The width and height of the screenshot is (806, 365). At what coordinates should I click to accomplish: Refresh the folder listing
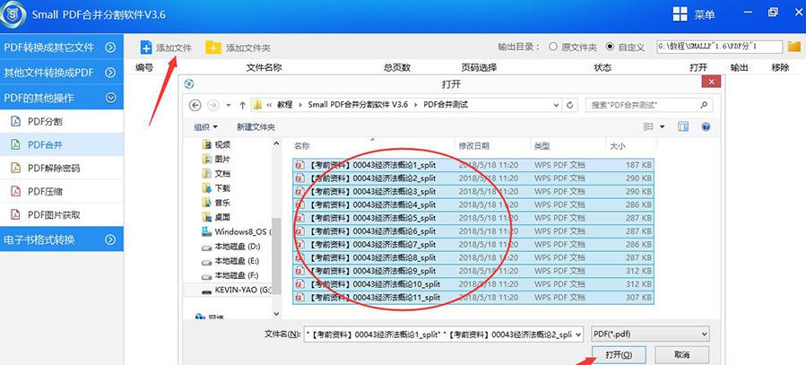[x=569, y=105]
